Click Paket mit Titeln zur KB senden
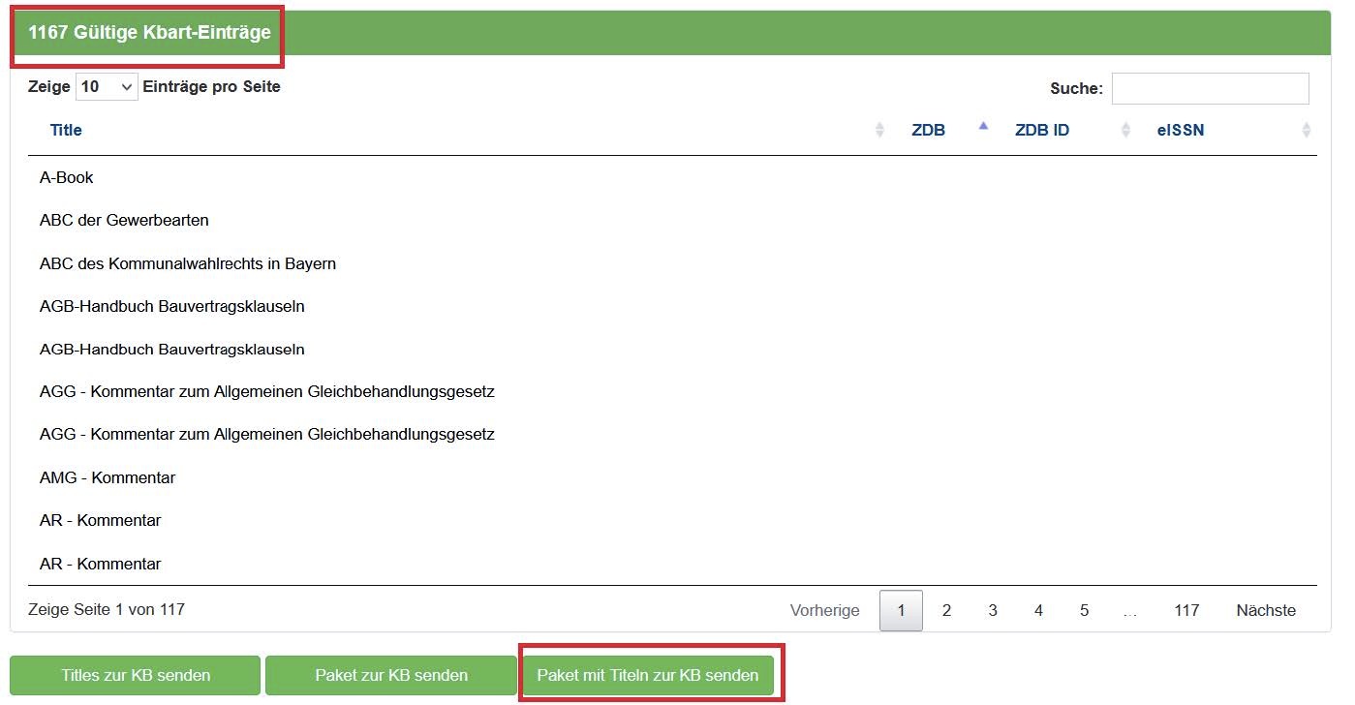 click(x=648, y=675)
